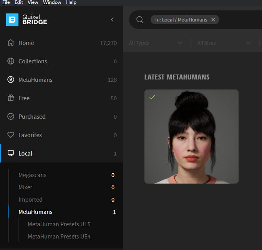Open the View menu
262x250 pixels.
coord(33,2)
